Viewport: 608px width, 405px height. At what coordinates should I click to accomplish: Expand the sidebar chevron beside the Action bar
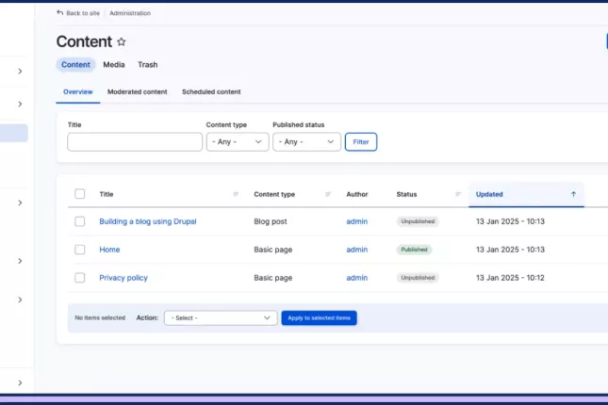(20, 300)
